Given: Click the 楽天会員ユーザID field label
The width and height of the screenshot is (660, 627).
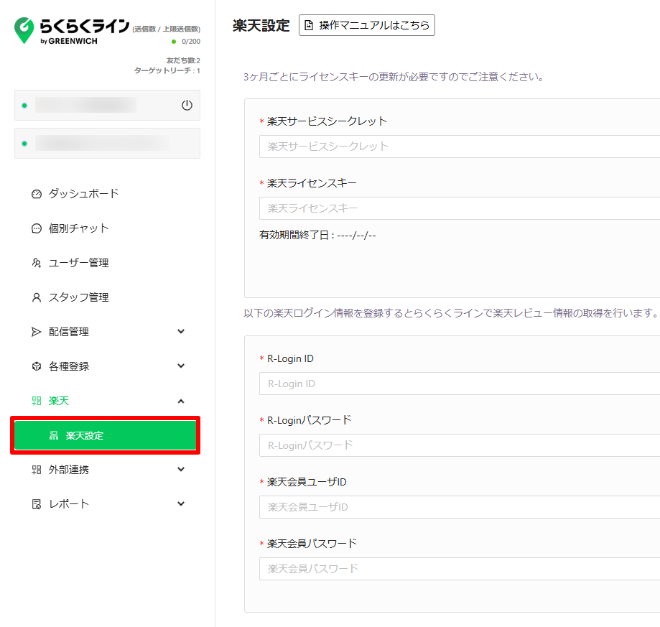Looking at the screenshot, I should [307, 482].
